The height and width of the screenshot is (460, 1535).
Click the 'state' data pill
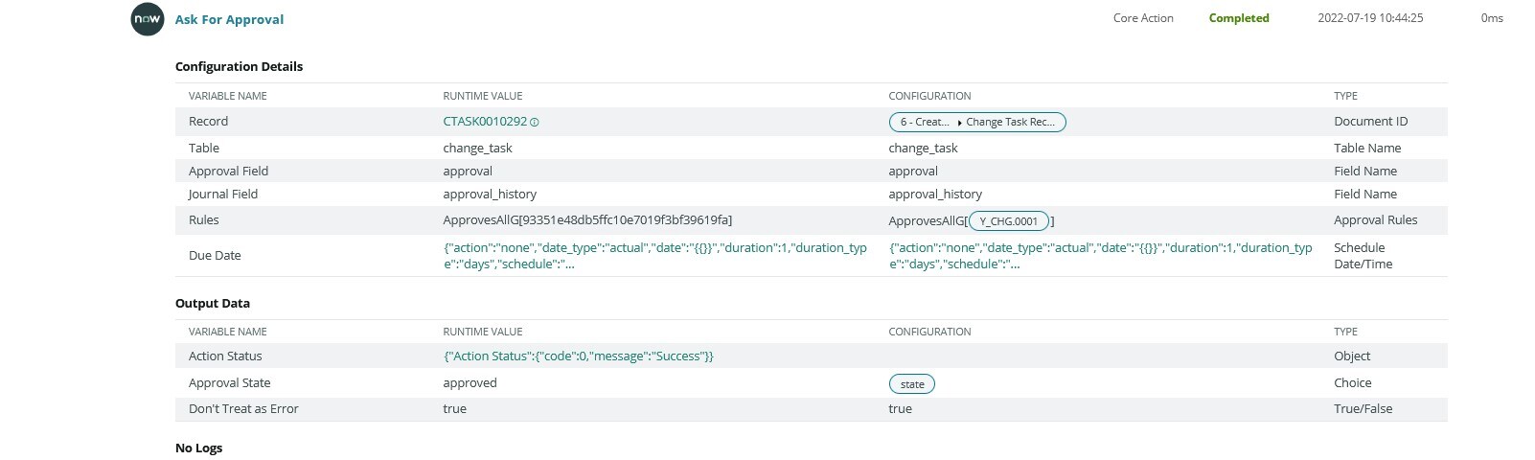point(912,384)
